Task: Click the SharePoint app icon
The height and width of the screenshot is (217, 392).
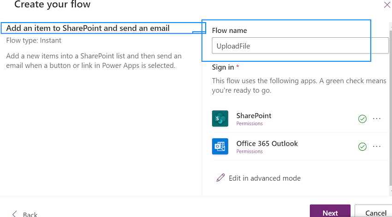Action: pos(220,118)
